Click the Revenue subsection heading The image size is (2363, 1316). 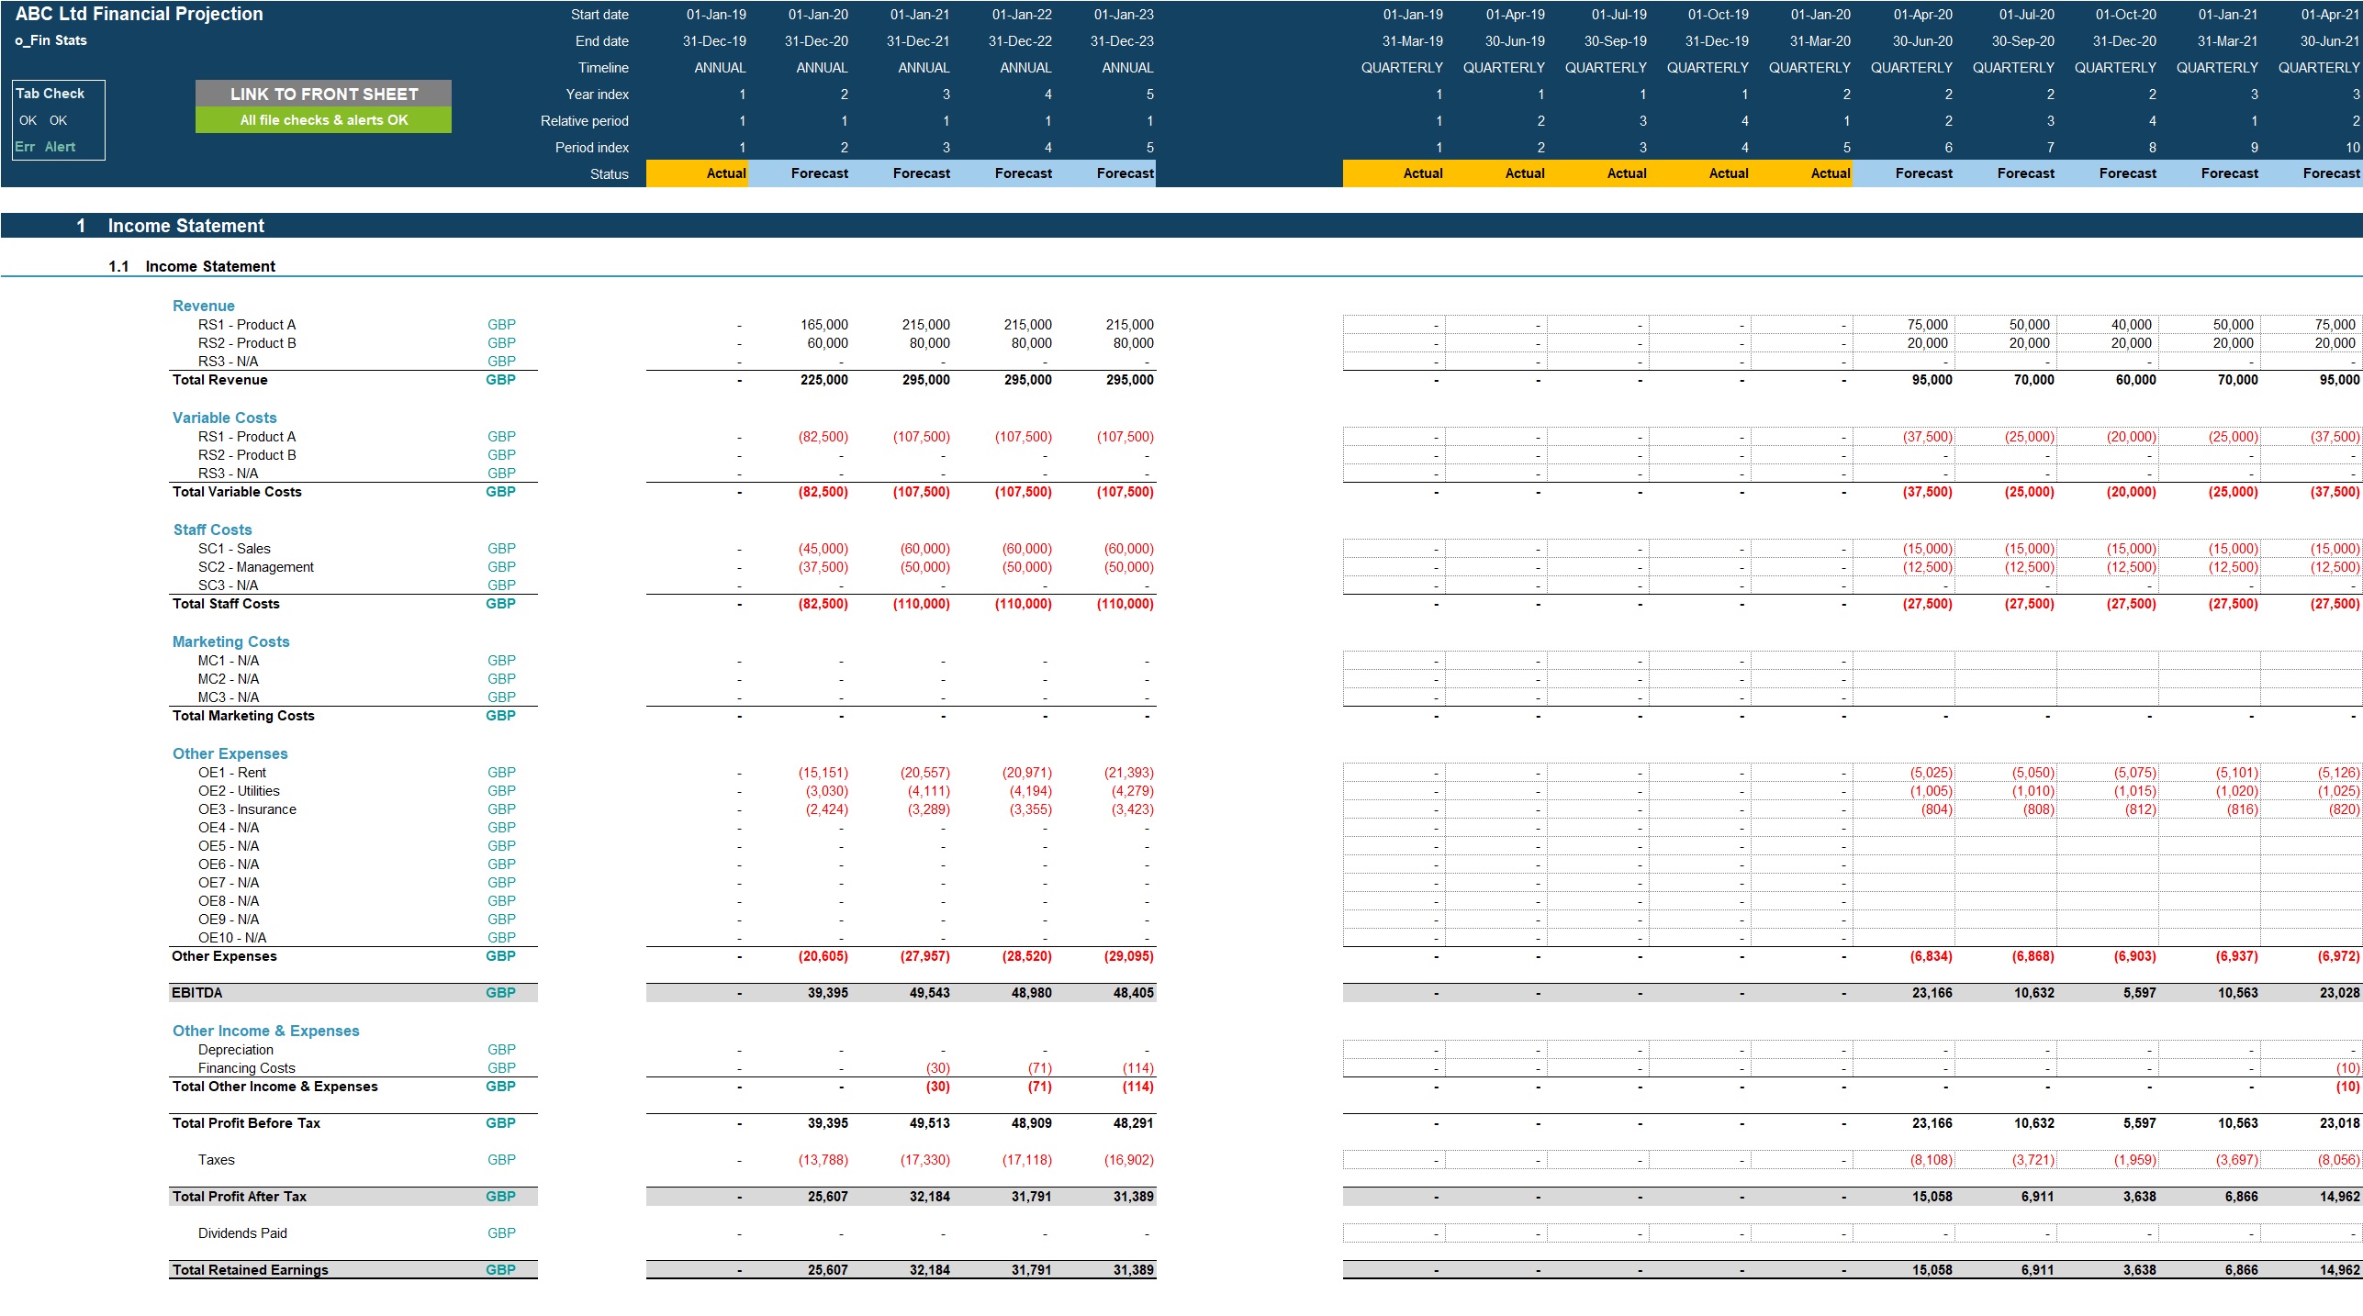pos(204,306)
